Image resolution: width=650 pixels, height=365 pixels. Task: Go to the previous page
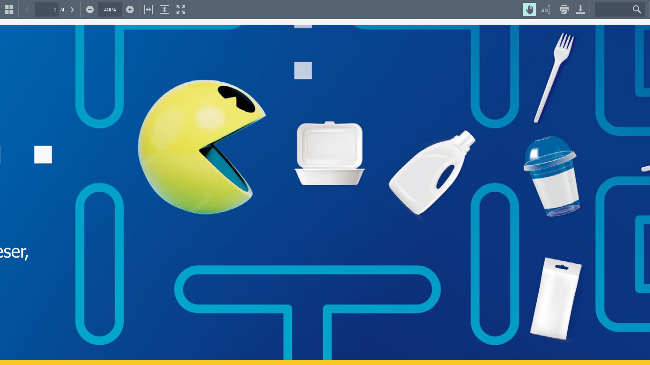(x=27, y=10)
